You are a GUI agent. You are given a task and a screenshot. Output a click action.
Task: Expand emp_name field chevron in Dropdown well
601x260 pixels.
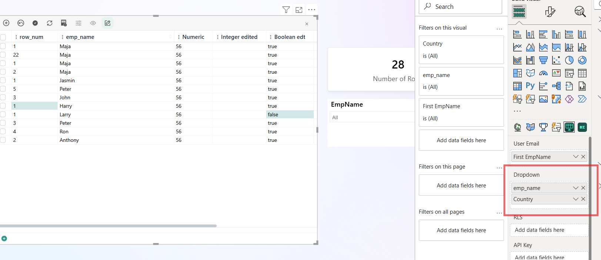pos(575,188)
